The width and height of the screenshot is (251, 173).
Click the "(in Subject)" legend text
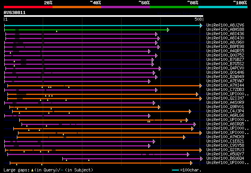[x=79, y=170]
